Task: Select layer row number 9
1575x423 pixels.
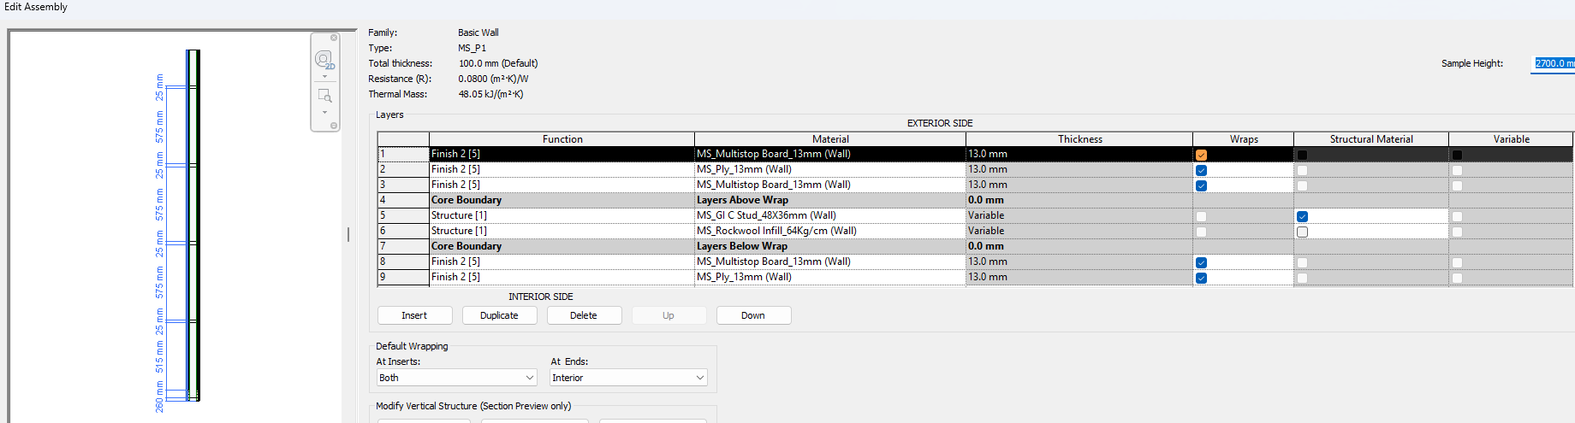Action: tap(403, 278)
